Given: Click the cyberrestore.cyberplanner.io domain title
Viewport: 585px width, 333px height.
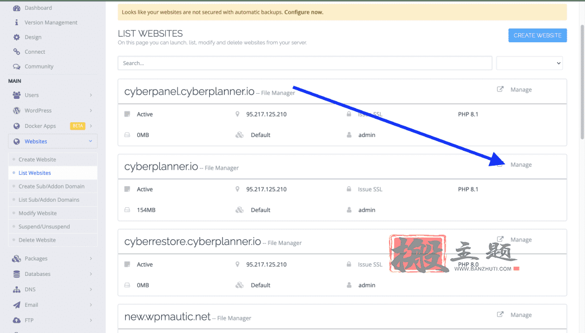Looking at the screenshot, I should (x=193, y=241).
